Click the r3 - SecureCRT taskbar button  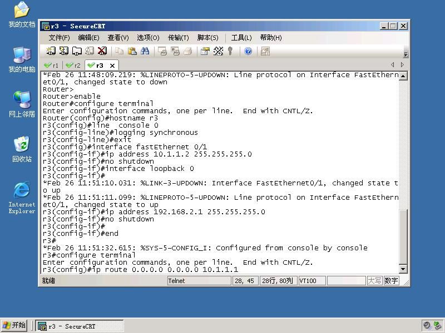(x=80, y=326)
